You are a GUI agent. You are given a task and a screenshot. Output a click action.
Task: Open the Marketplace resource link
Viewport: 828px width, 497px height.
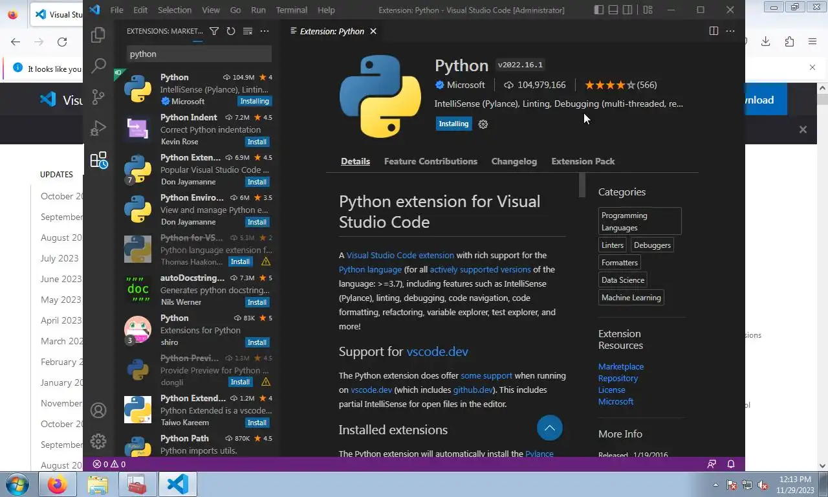[x=621, y=366]
